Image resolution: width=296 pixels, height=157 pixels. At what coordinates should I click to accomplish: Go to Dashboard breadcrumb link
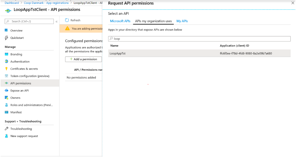(x=12, y=3)
